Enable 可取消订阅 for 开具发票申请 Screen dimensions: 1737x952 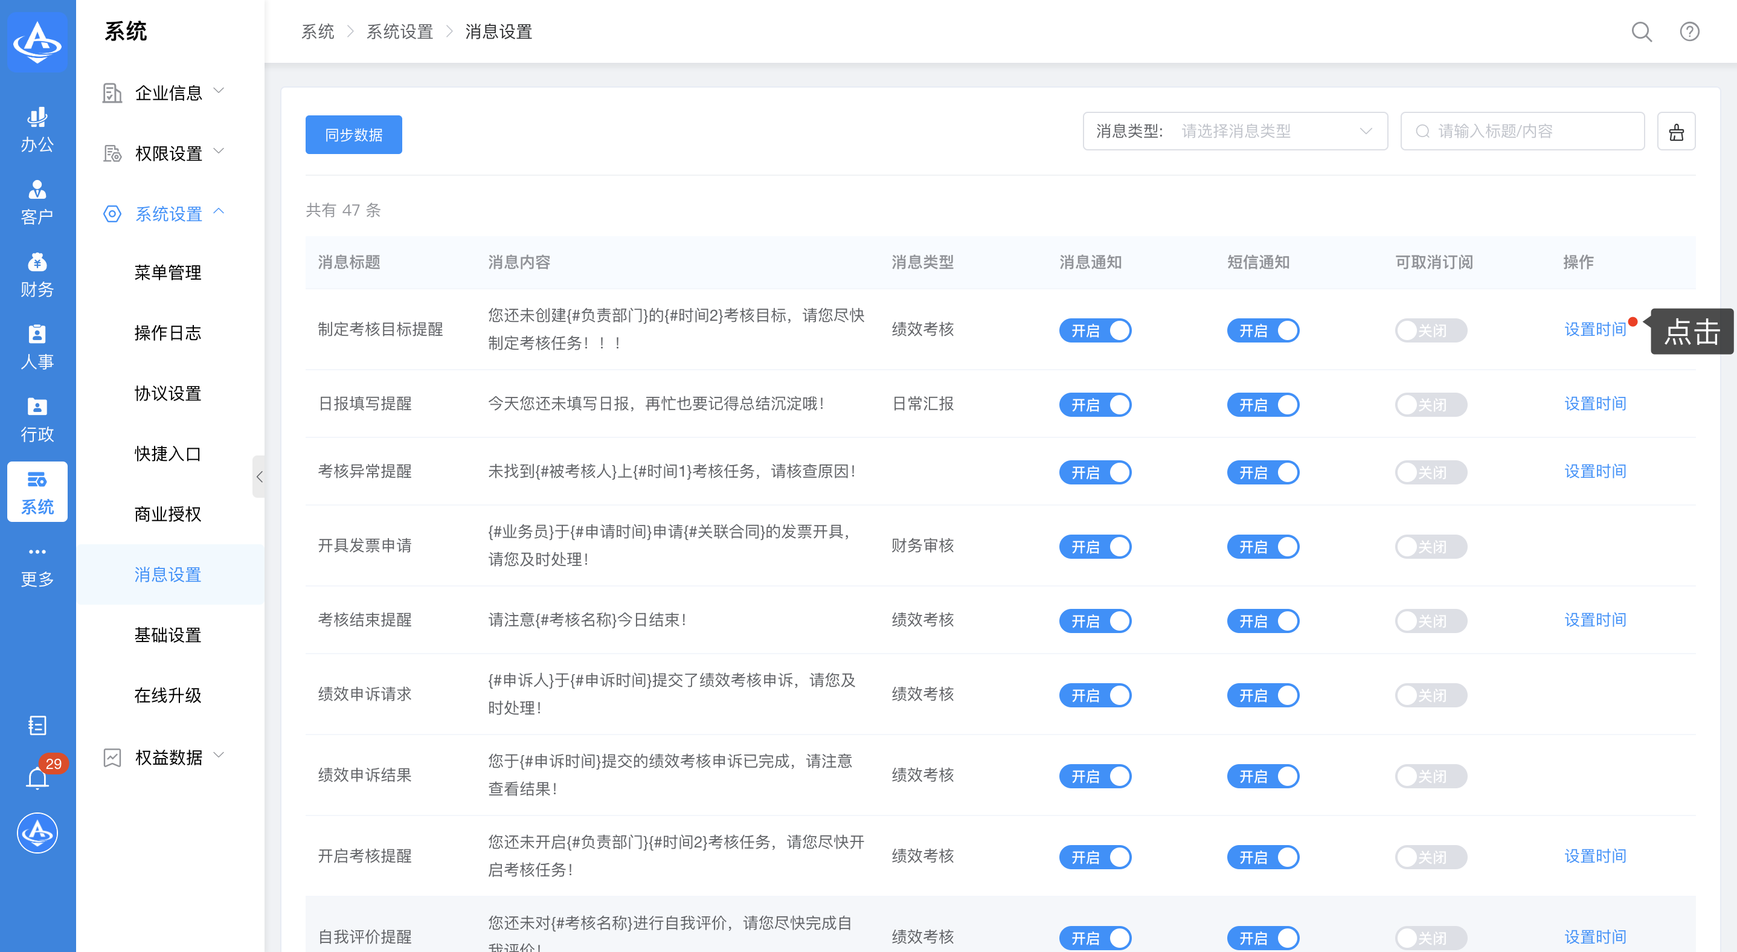pos(1430,546)
